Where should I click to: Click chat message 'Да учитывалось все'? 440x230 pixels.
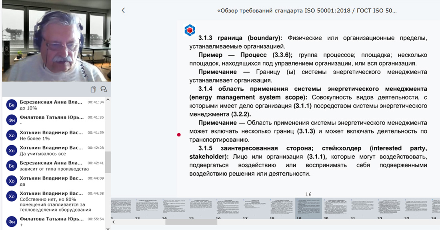(x=43, y=154)
